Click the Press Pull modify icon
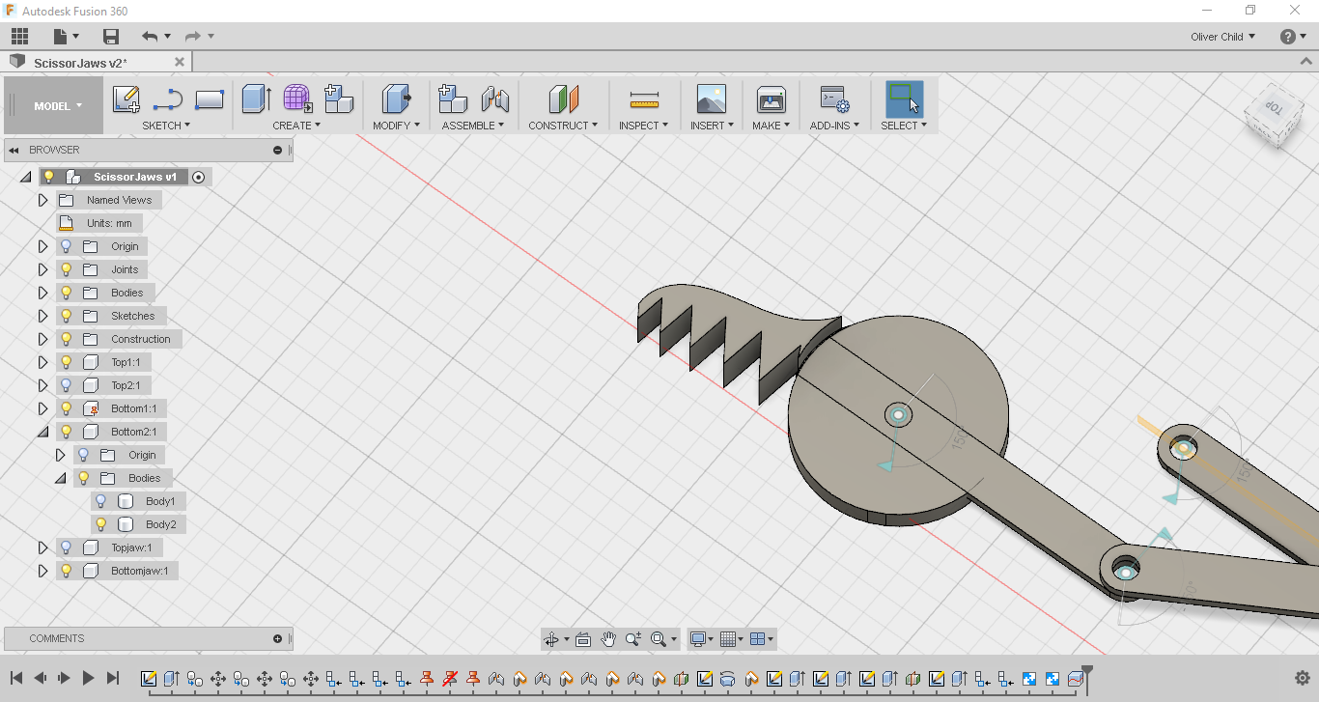1319x702 pixels. tap(396, 99)
